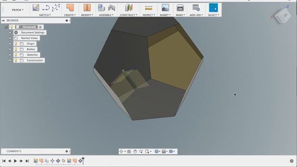
Task: Collapse the (Unsaved) root node
Action: click(x=6, y=27)
